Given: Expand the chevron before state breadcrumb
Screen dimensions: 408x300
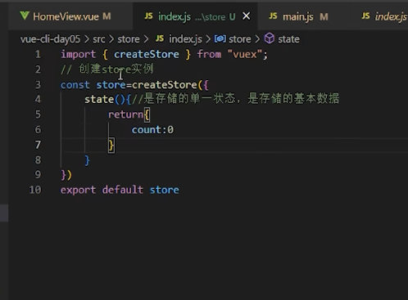Looking at the screenshot, I should (257, 39).
